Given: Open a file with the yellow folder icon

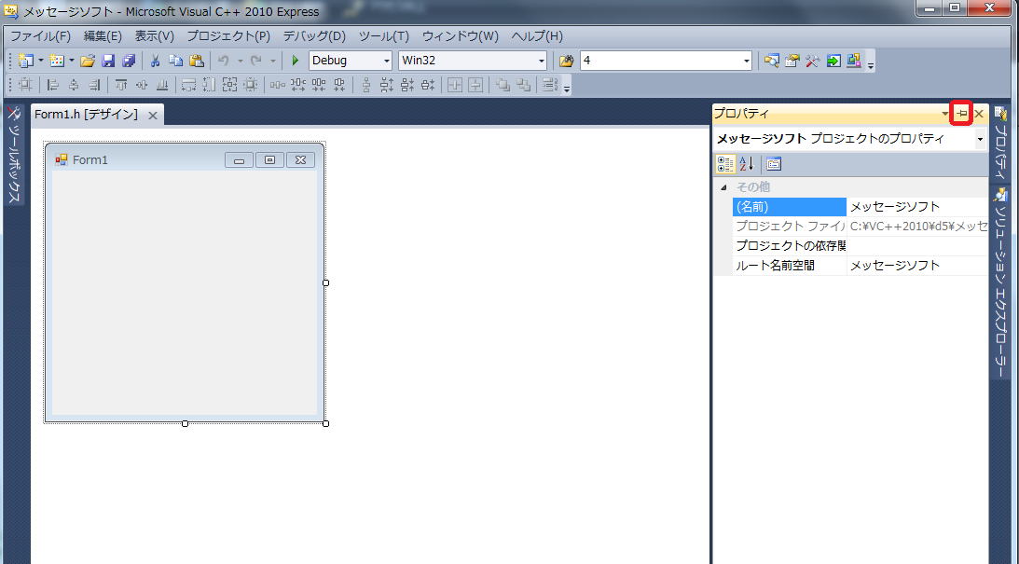Looking at the screenshot, I should pos(88,61).
